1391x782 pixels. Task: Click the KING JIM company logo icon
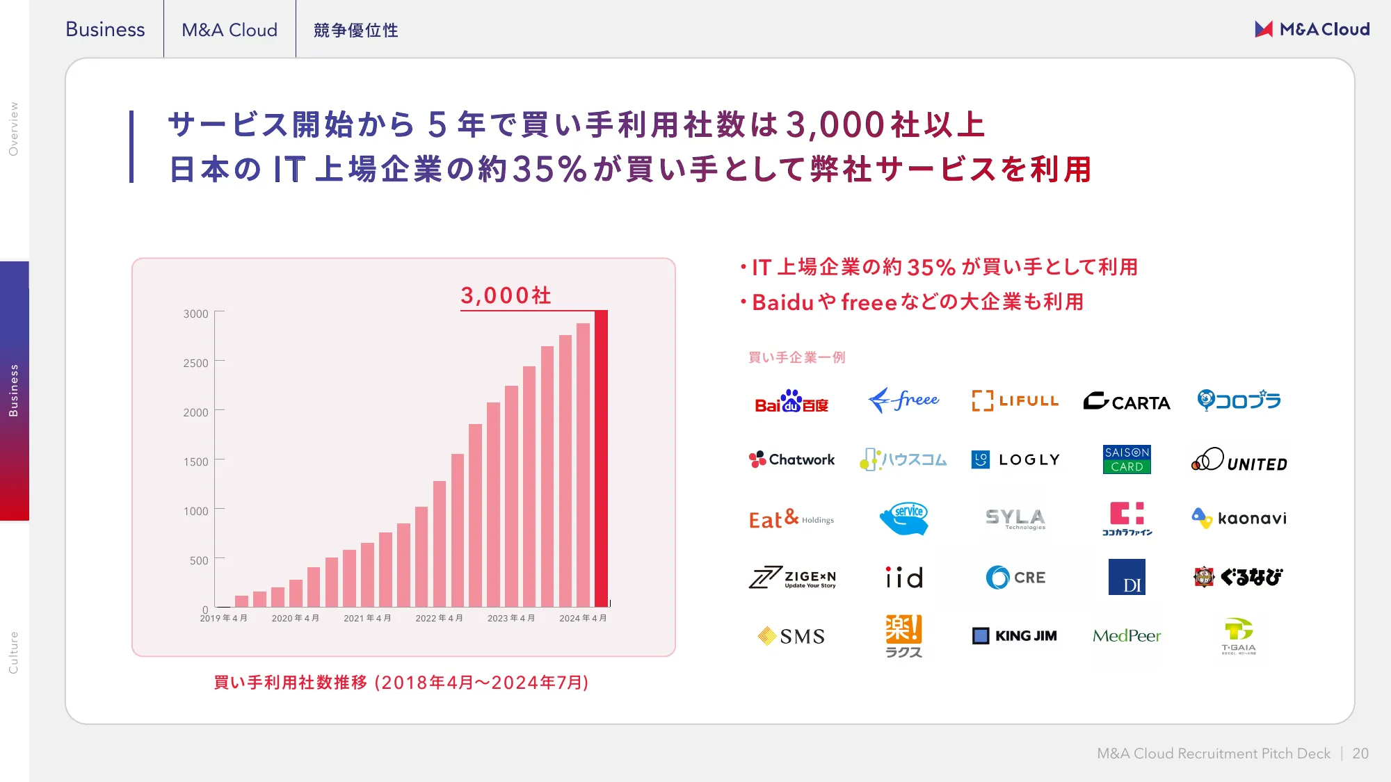click(1015, 635)
